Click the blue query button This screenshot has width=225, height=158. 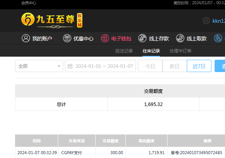[220, 66]
